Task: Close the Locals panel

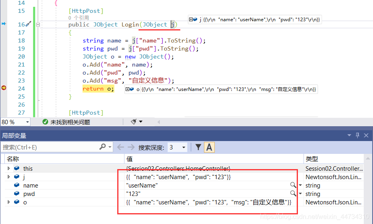Action: [366, 135]
